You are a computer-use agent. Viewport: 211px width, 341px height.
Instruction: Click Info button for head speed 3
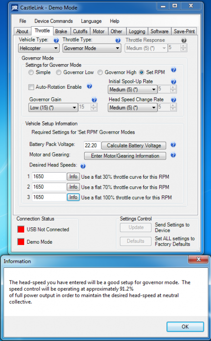(x=73, y=197)
